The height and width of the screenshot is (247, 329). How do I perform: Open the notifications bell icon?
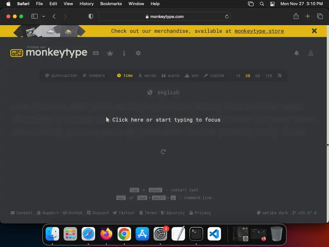click(297, 53)
